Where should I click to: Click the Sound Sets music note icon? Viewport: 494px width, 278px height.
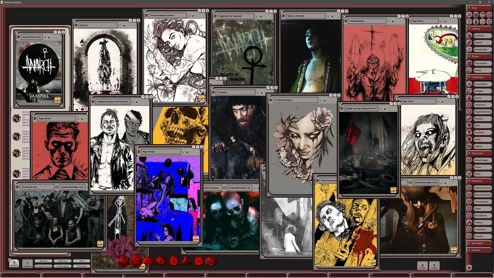point(469,49)
